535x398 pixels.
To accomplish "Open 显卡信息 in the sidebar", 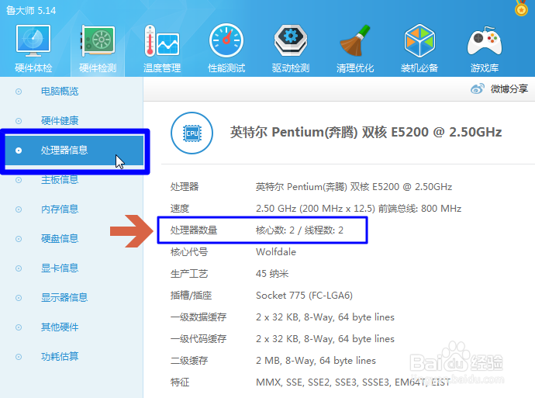I will [x=60, y=268].
